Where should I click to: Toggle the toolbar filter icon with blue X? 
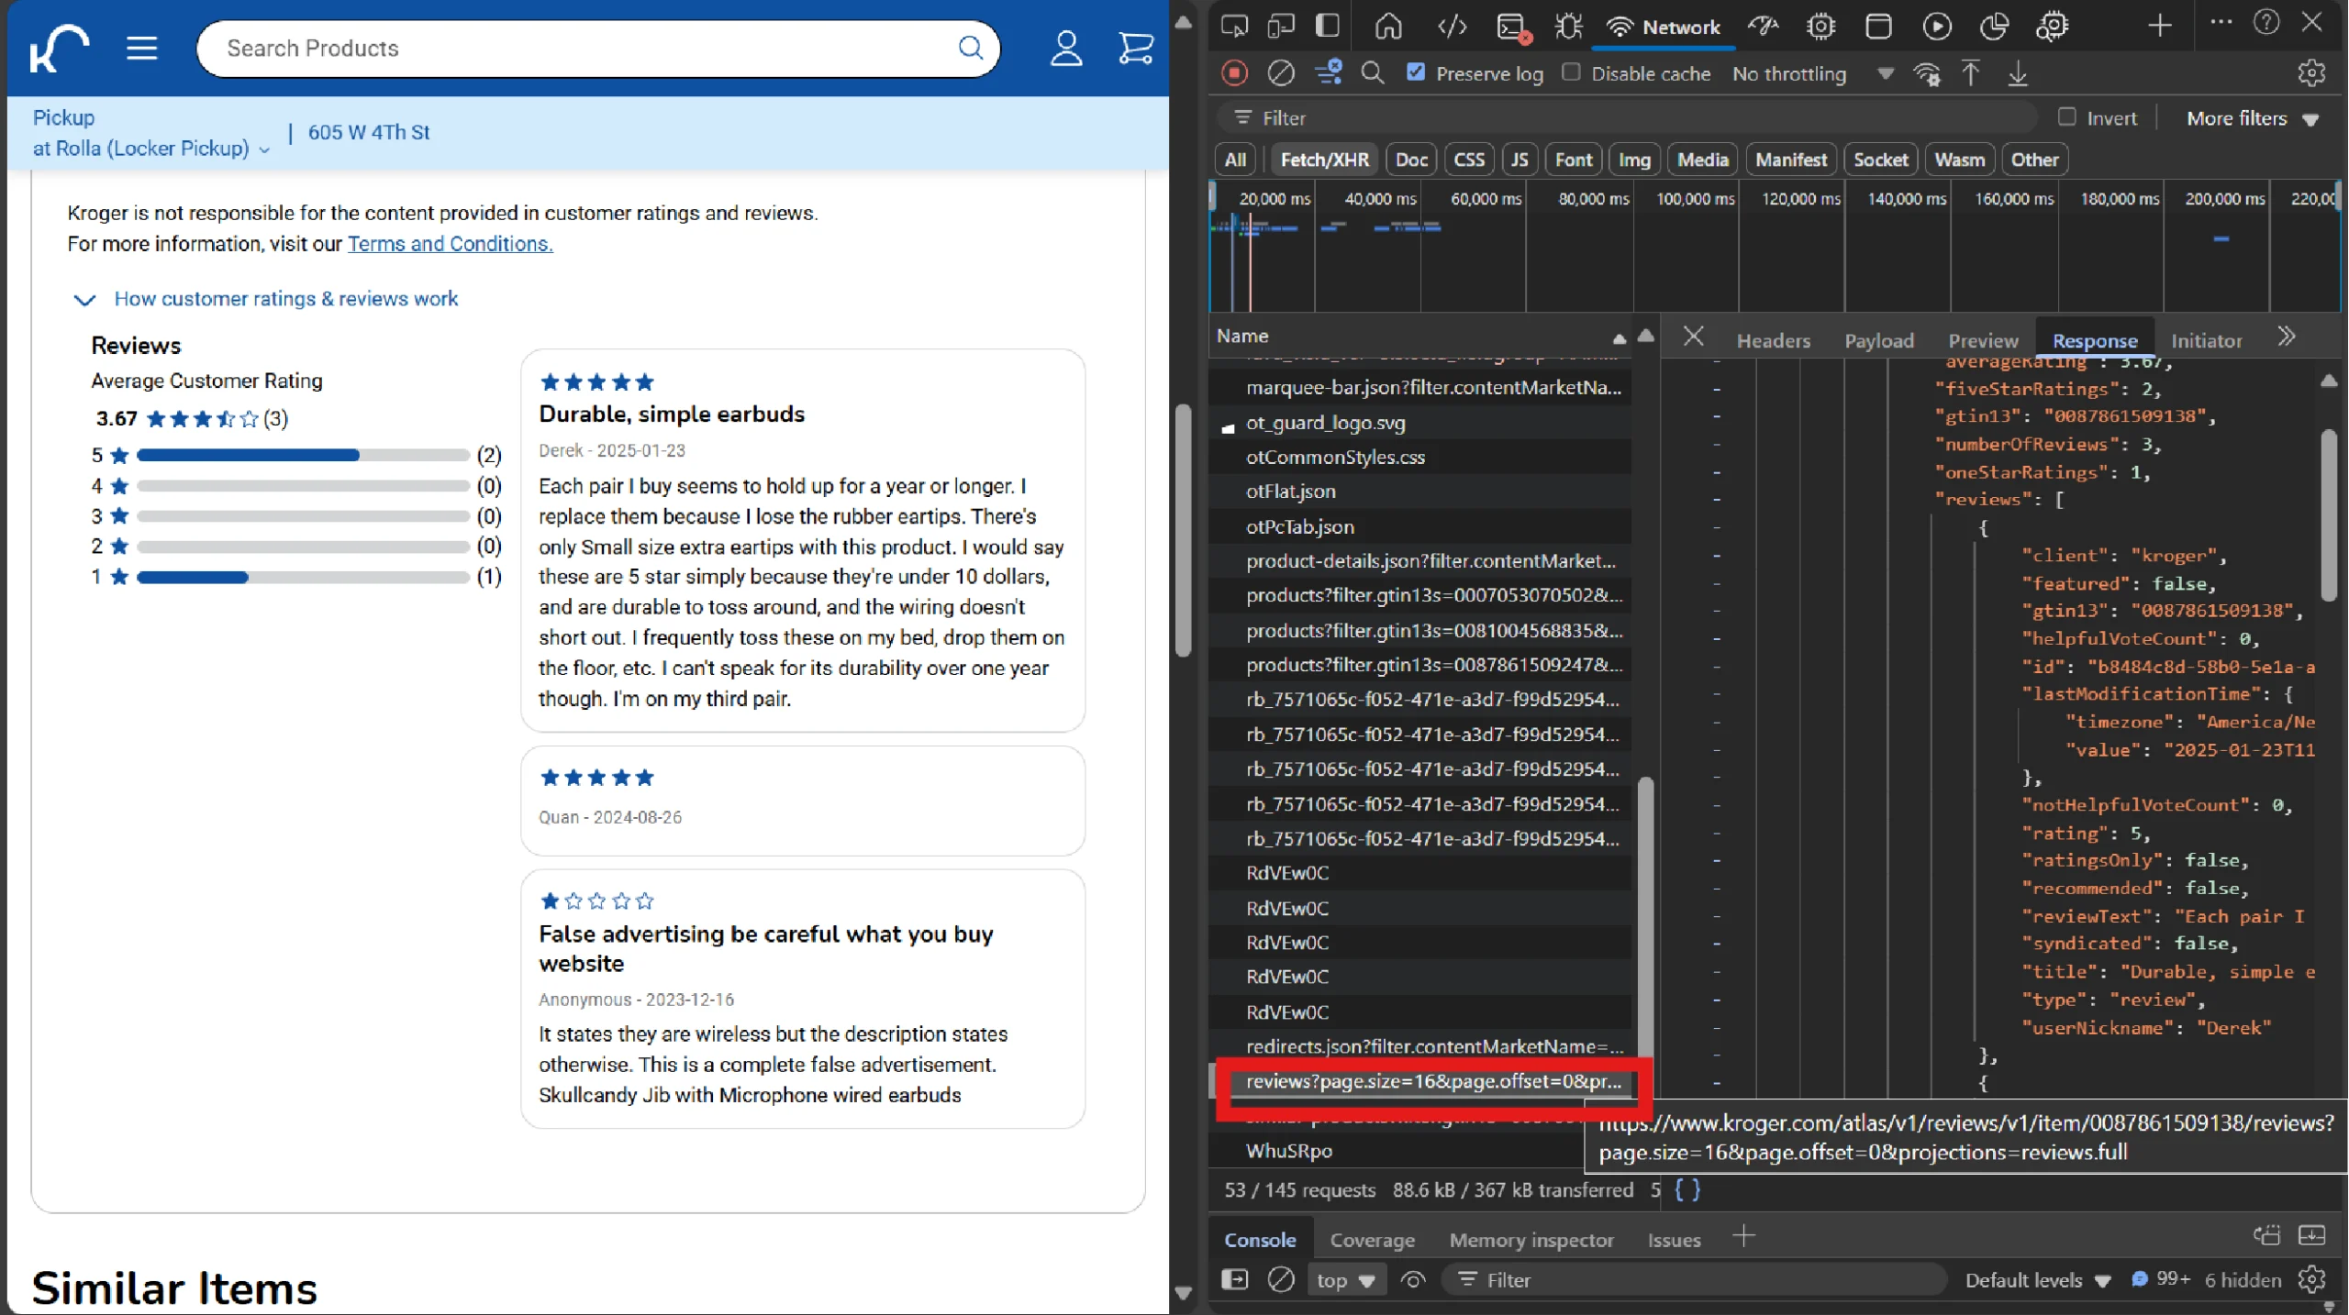point(1328,72)
